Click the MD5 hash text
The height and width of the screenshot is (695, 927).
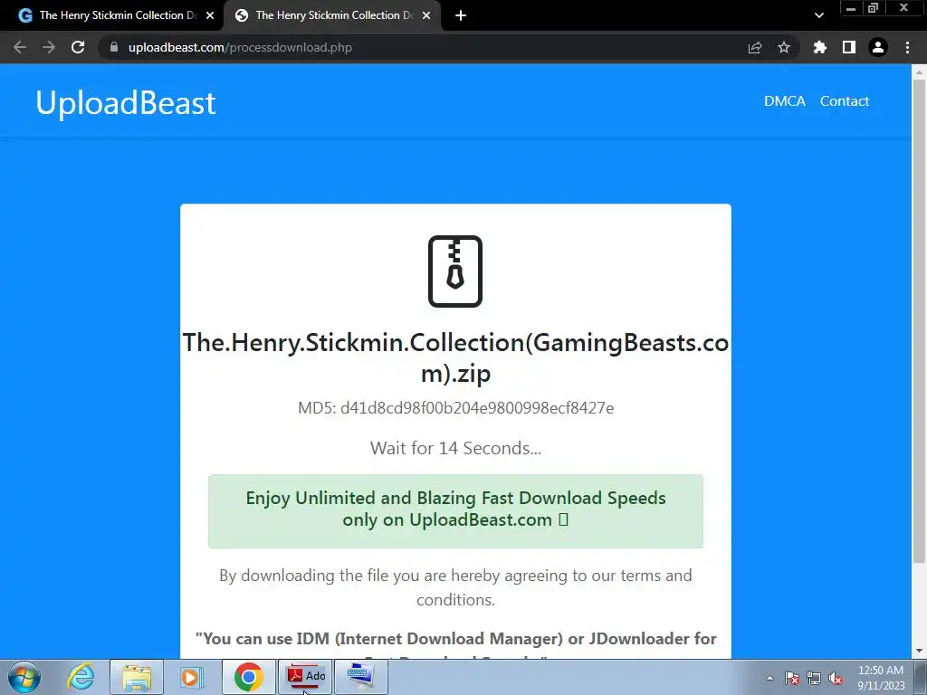coord(455,408)
